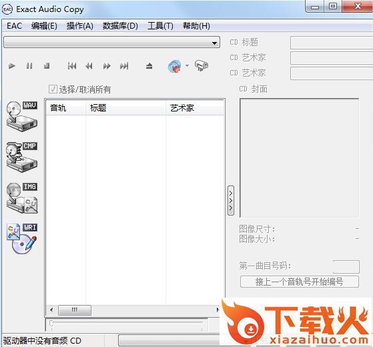373x347 pixels.
Task: Click the IMG copy image icon
Action: click(22, 198)
